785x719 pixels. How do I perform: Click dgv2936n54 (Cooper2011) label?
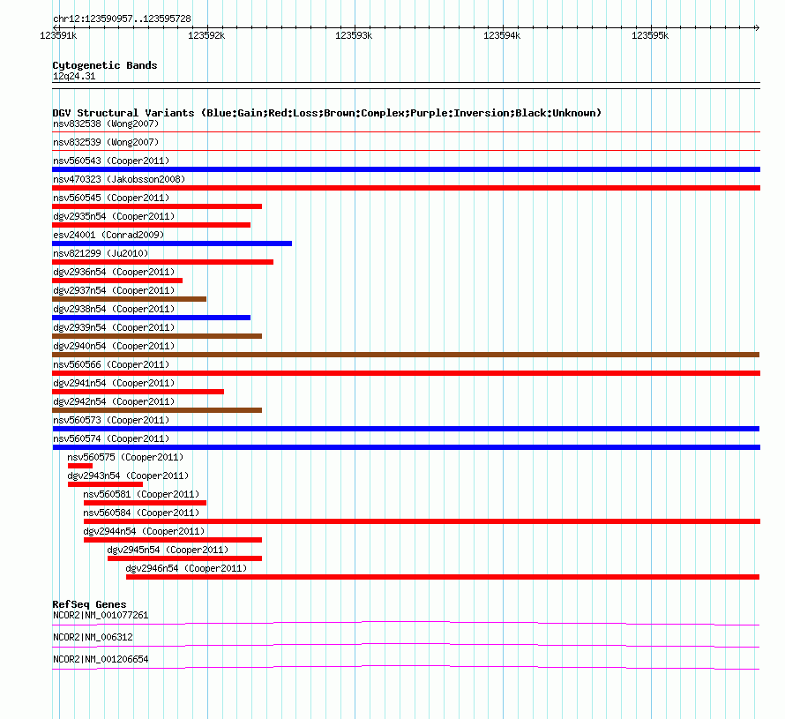[x=114, y=272]
